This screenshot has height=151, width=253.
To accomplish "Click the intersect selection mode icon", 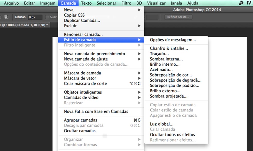I will tap(6, 17).
